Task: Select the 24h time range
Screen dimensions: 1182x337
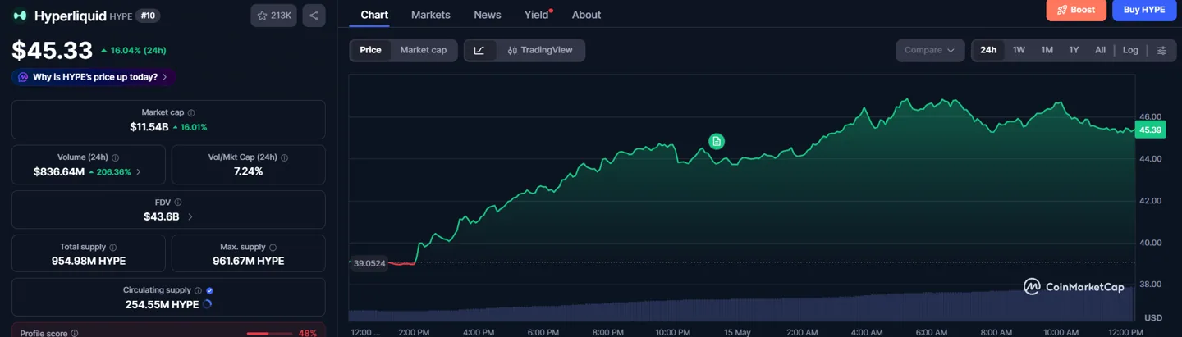Action: click(x=988, y=50)
